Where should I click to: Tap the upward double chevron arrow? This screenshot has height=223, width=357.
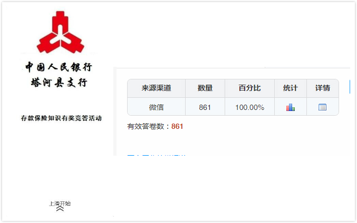[60, 209]
